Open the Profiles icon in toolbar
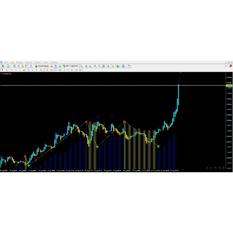This screenshot has height=233, width=233. 8,66
